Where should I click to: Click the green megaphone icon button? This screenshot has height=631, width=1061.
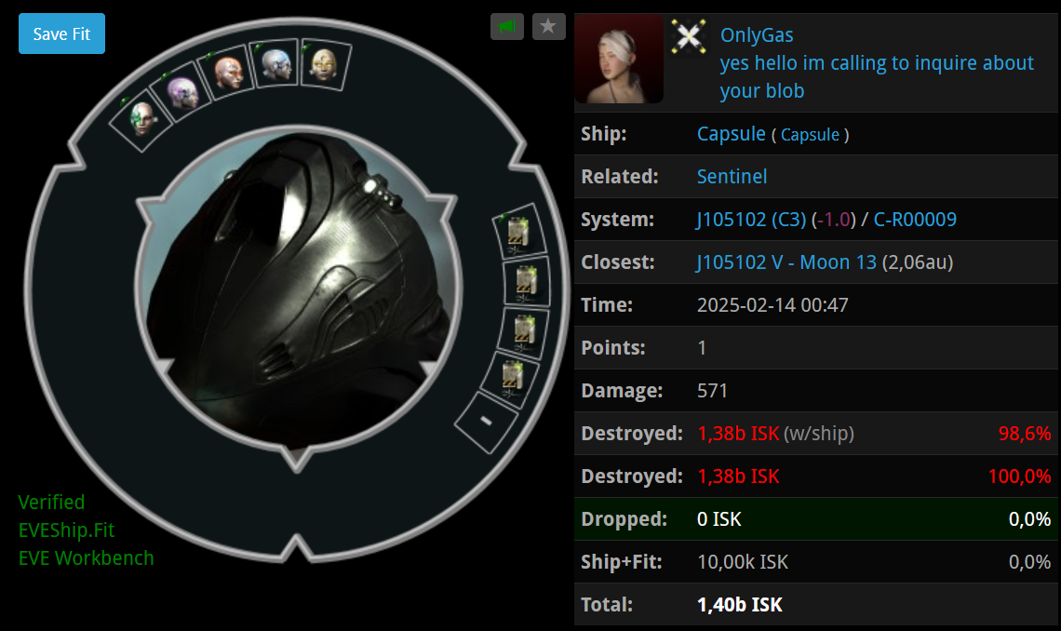[x=507, y=27]
